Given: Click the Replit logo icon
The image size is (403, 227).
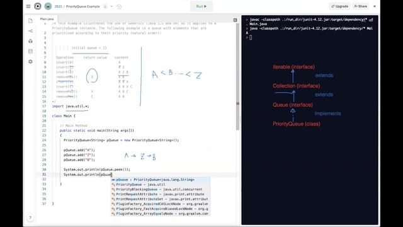Looking at the screenshot, I should tap(38, 6).
